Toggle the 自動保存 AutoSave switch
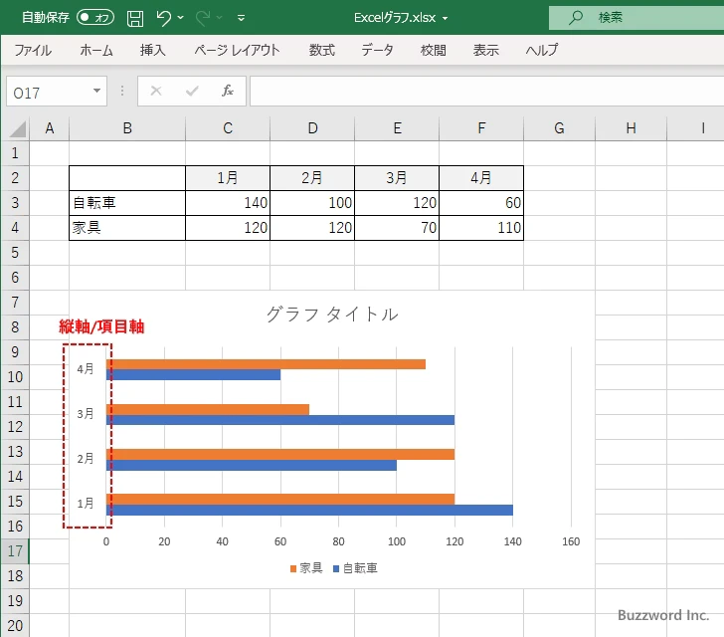Screen dimensions: 724x637 point(95,18)
